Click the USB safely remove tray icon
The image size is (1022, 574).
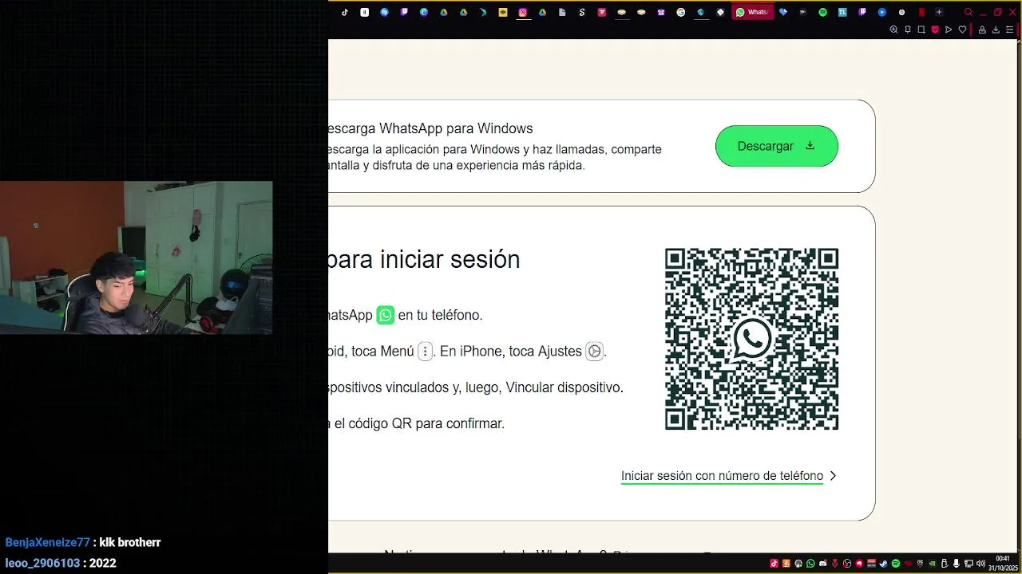[x=945, y=564]
